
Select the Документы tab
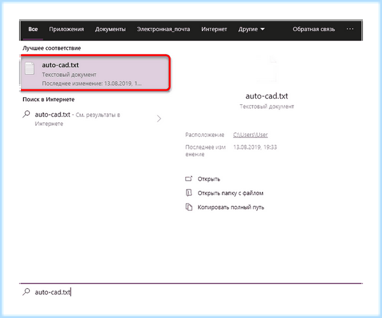pyautogui.click(x=110, y=29)
